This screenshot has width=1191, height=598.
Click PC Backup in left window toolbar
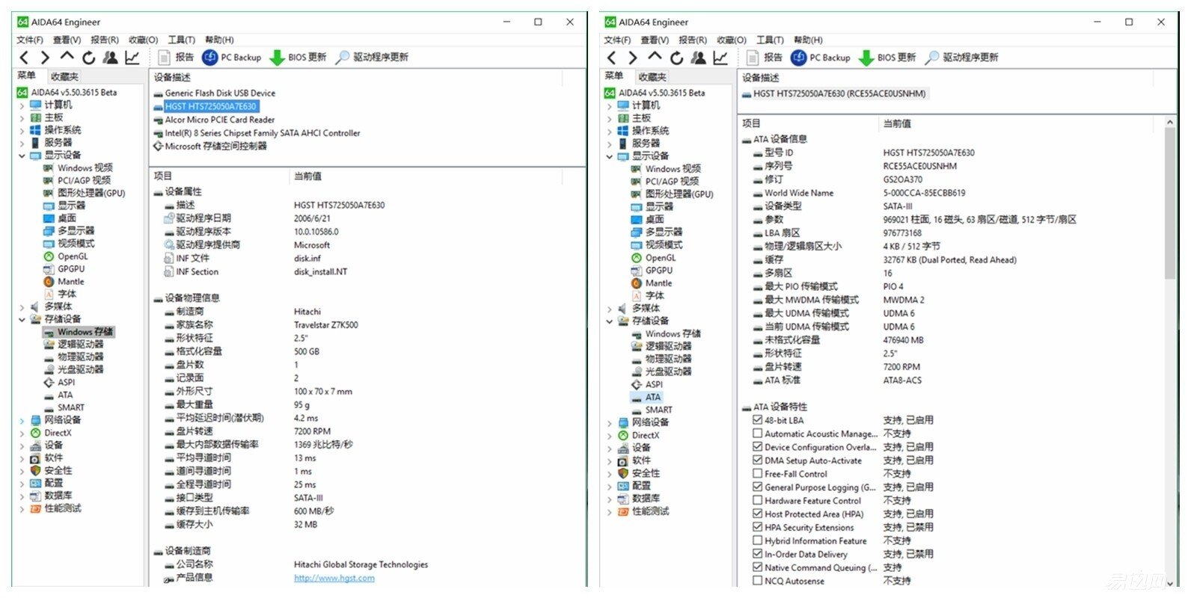(x=232, y=58)
